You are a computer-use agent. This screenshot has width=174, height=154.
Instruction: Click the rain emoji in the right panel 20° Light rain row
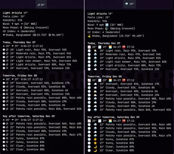point(95,51)
